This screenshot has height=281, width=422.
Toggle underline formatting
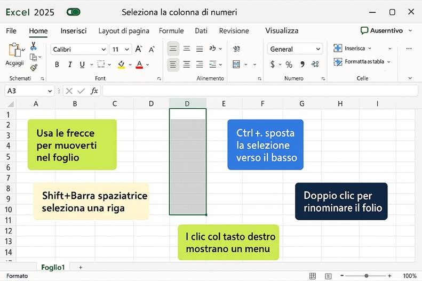tap(82, 65)
